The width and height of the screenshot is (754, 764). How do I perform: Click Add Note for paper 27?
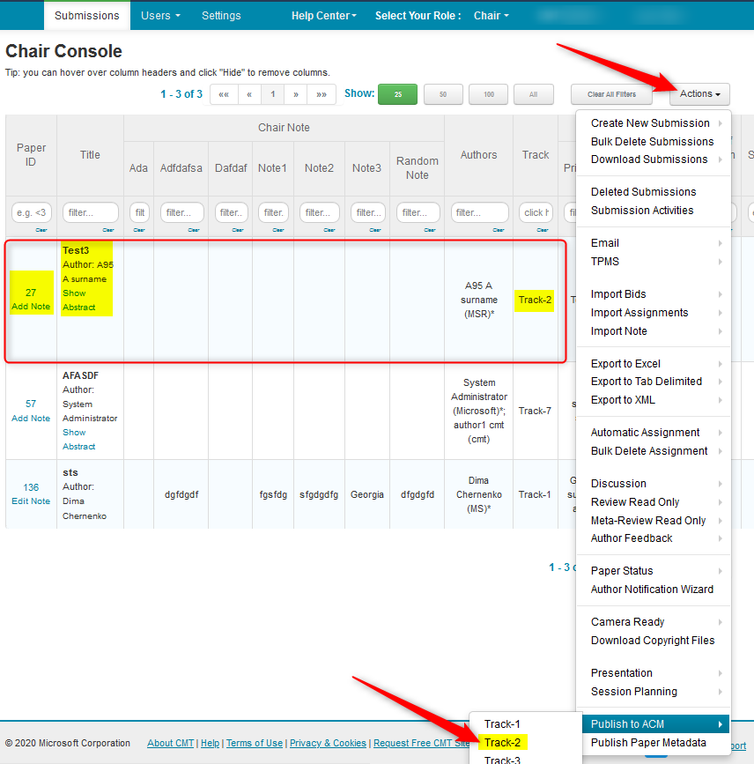click(x=31, y=307)
